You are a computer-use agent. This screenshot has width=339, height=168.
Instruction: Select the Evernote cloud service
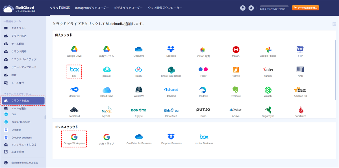click(236, 92)
